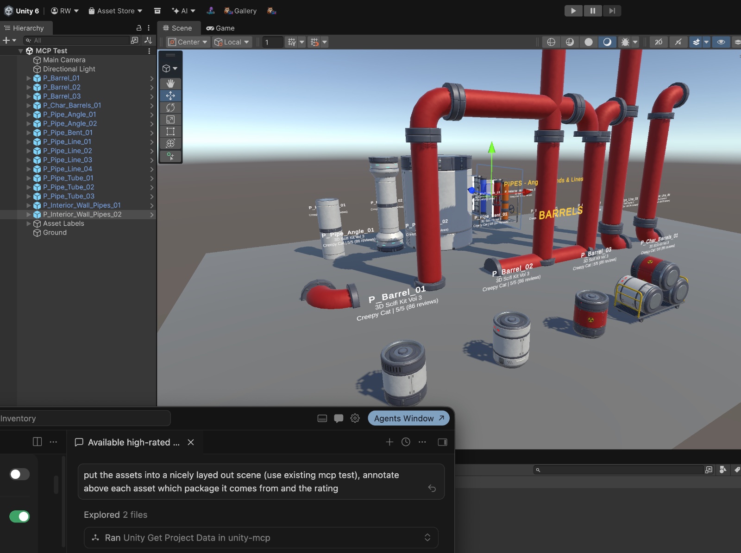Toggle scene effects layers button
This screenshot has height=553, width=741.
tap(696, 42)
